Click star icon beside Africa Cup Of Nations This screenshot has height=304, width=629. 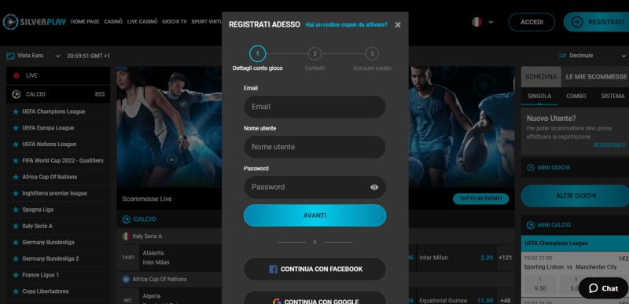[x=16, y=177]
